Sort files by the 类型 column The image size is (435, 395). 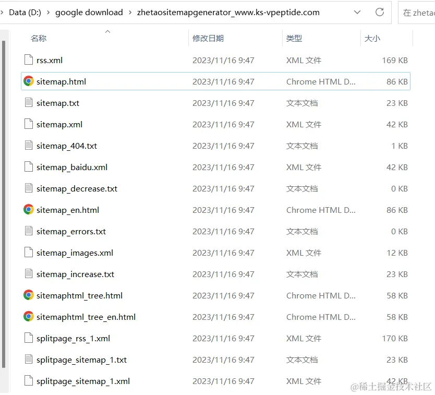294,38
